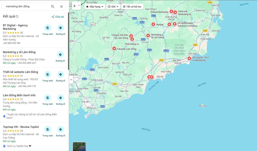This screenshot has height=151, width=257.
Task: Click the review 'Dịch vụ Toplist hay'
Action: point(19,146)
